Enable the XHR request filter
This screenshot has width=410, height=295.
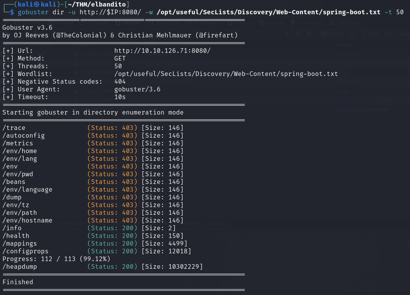coord(374,34)
